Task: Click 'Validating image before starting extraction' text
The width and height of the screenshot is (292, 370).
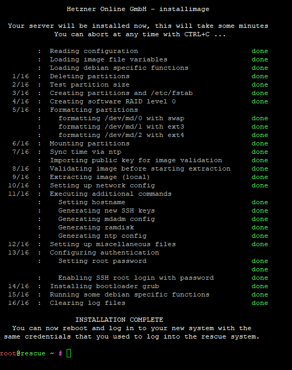Action: 140,168
